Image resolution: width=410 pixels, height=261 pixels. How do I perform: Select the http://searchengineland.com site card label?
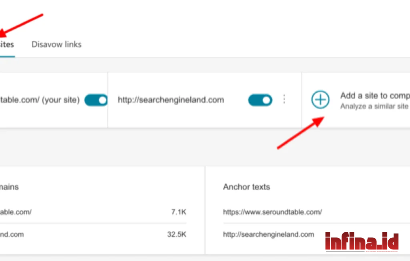(x=171, y=100)
